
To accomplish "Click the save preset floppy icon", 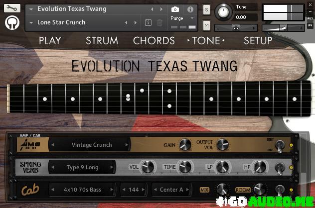I will pyautogui.click(x=148, y=22).
